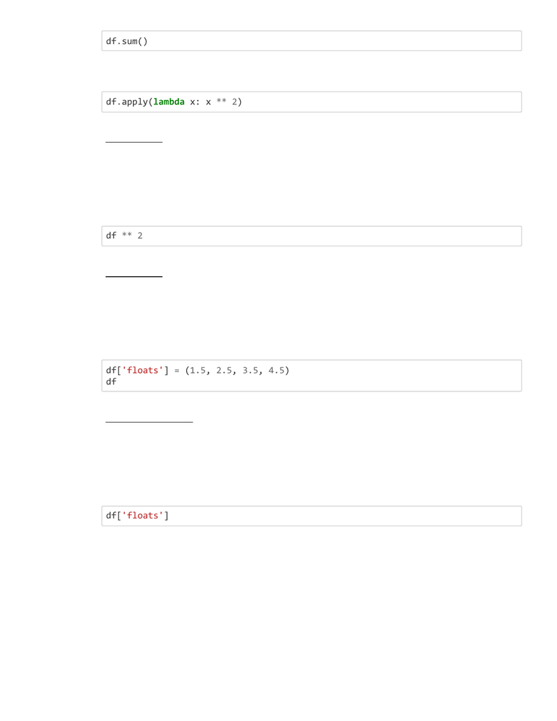Click the longer output rule below floats assignment
This screenshot has width=557, height=721.
[149, 422]
